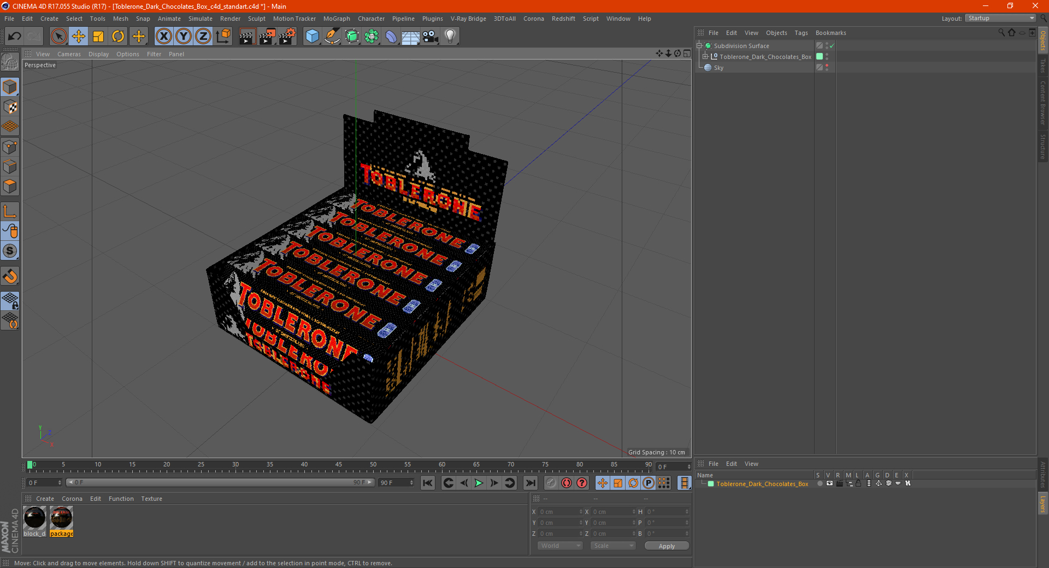This screenshot has height=568, width=1049.
Task: Toggle layer solo dot for Toblerone layer
Action: [x=820, y=483]
